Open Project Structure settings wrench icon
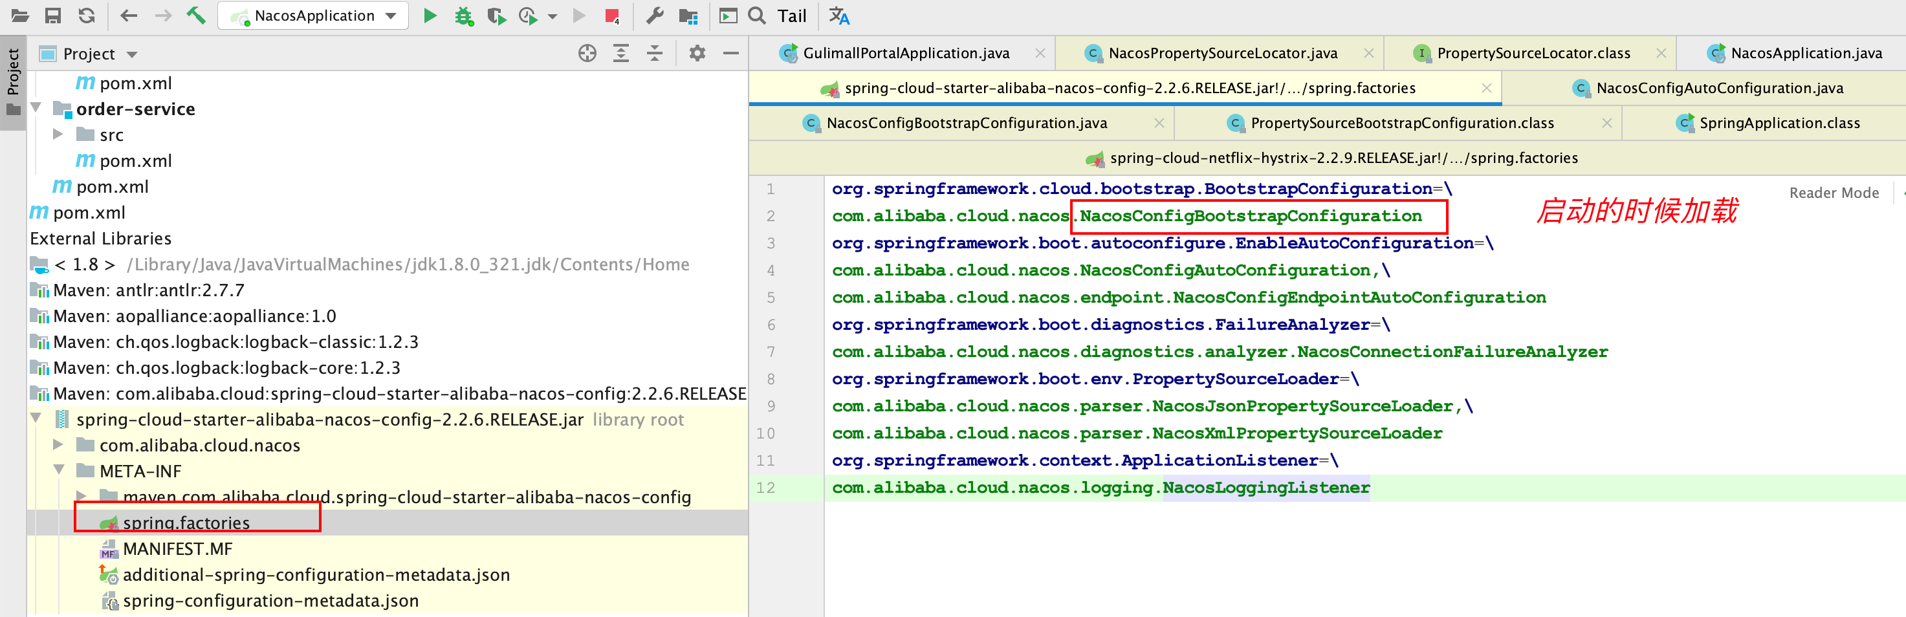This screenshot has width=1906, height=617. coord(655,16)
